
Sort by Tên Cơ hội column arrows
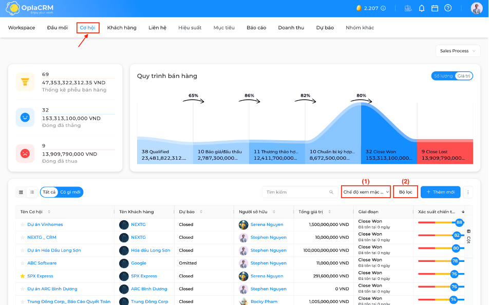49,212
